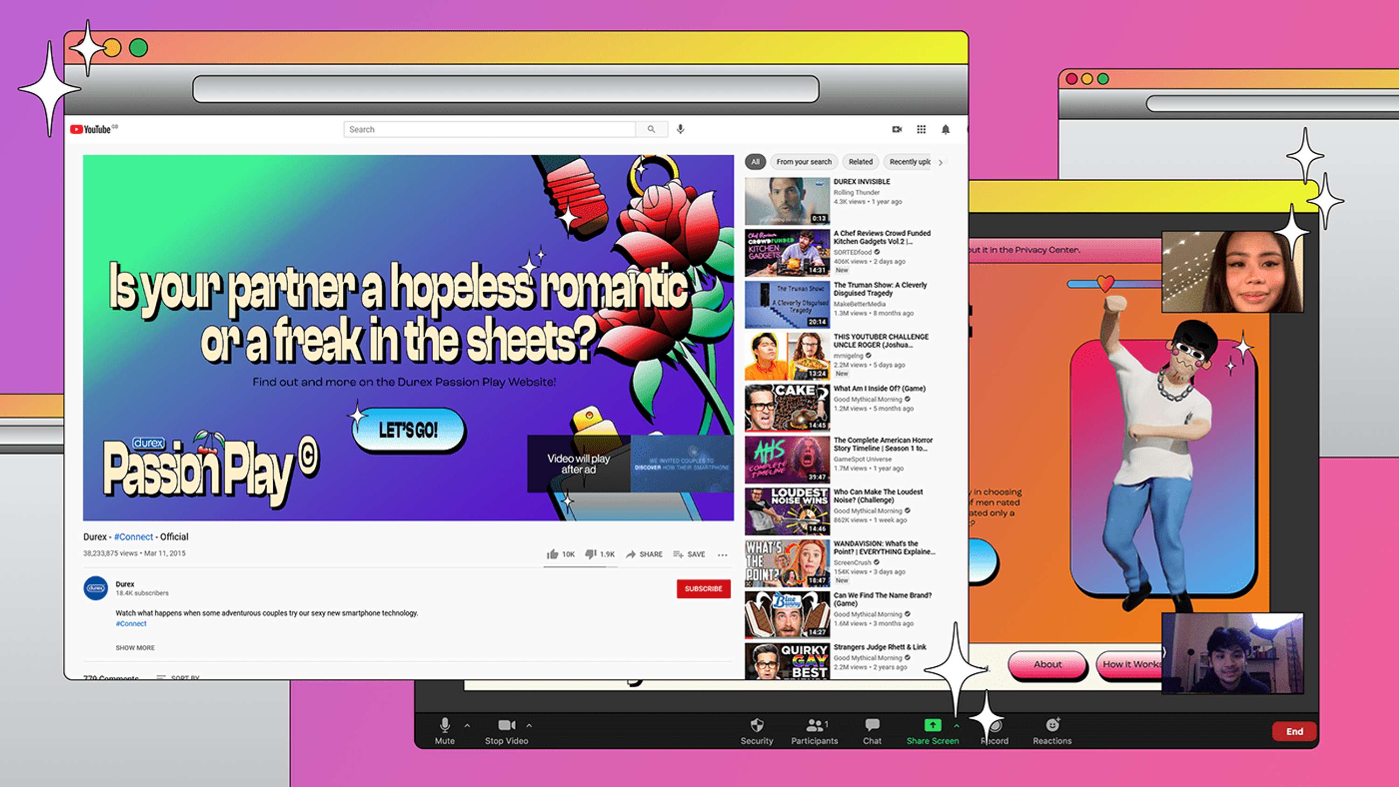The height and width of the screenshot is (787, 1399).
Task: Open the create video camera icon
Action: pyautogui.click(x=897, y=129)
